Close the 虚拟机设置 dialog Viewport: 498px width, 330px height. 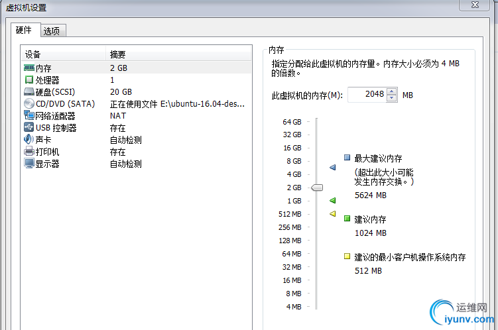tap(475, 5)
